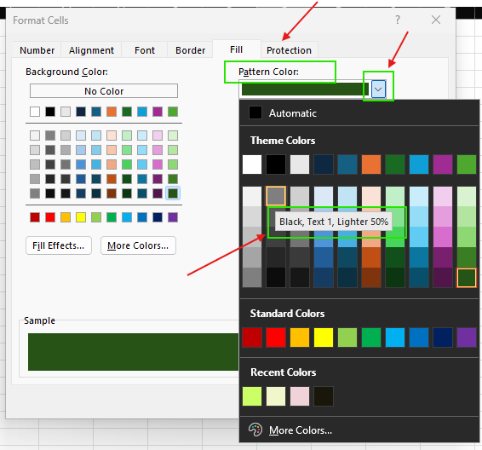Click the No Color button
Viewport: 482px width, 450px height.
coord(104,91)
